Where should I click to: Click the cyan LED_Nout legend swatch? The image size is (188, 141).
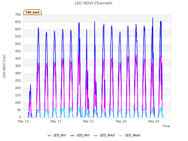click(x=121, y=136)
